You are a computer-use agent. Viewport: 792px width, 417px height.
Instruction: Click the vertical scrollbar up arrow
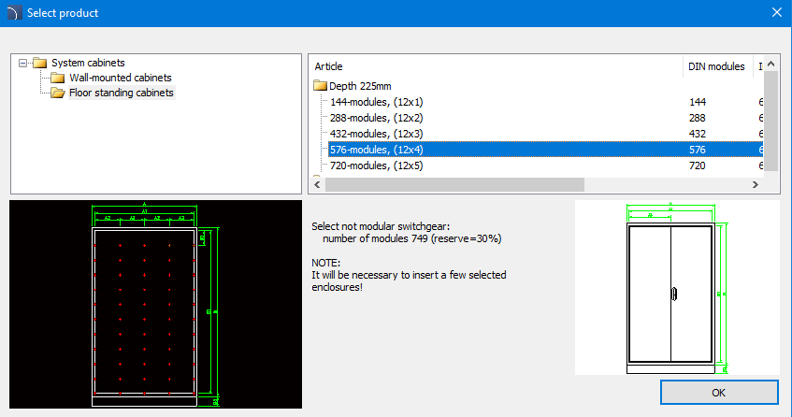point(772,65)
